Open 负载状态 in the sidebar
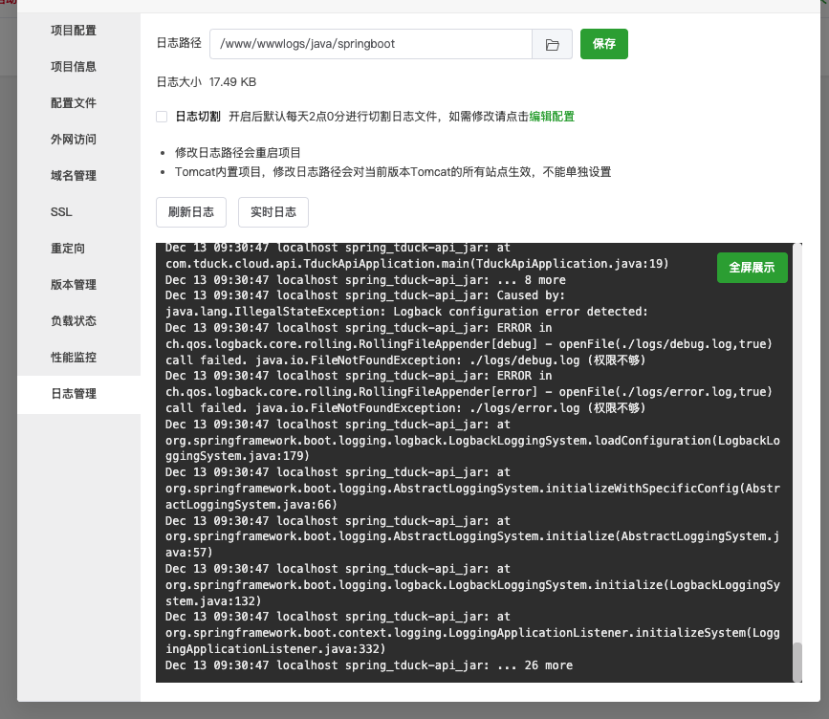Screen dimensions: 829x719 [74, 321]
